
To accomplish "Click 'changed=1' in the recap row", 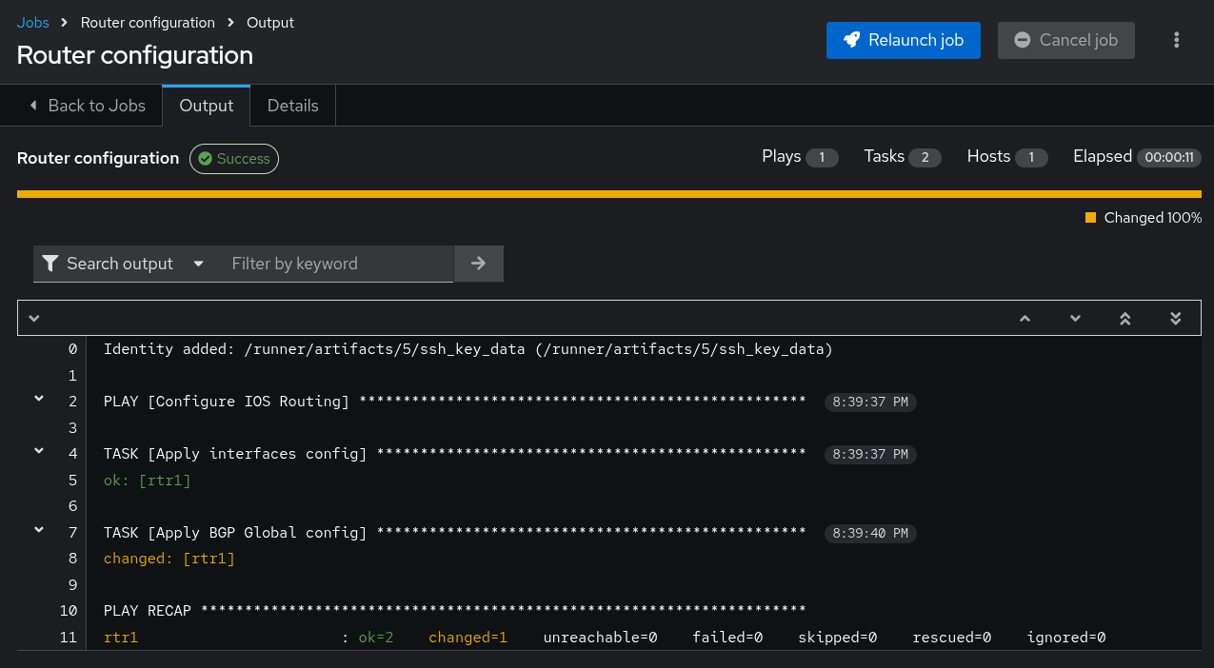I will [468, 638].
